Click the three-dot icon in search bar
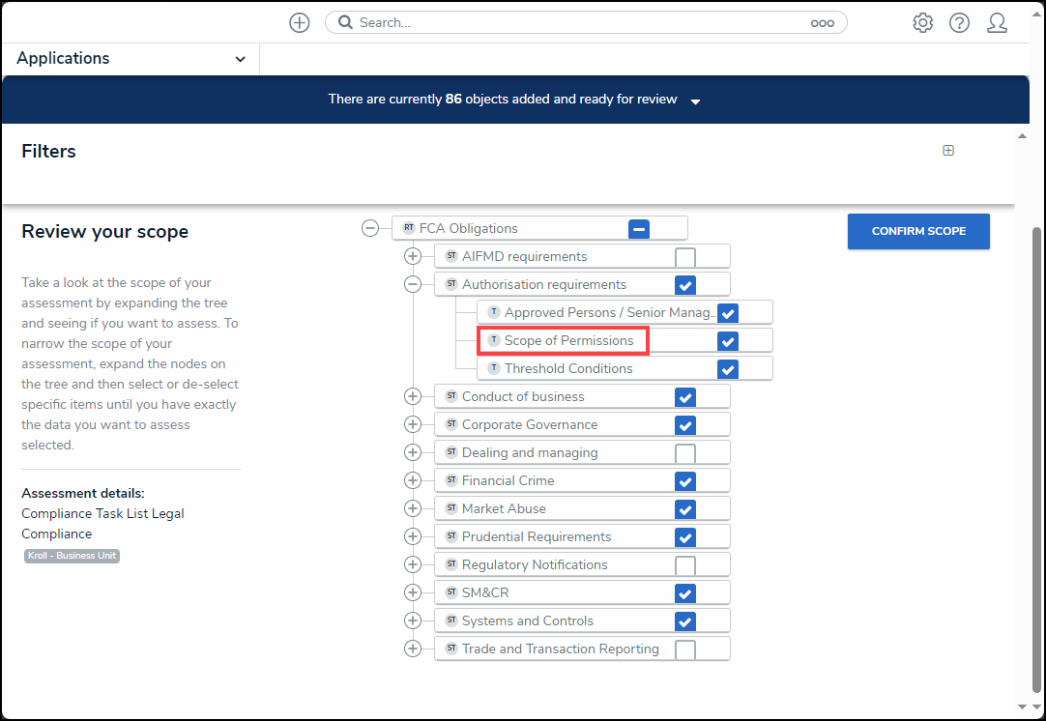 (x=822, y=23)
